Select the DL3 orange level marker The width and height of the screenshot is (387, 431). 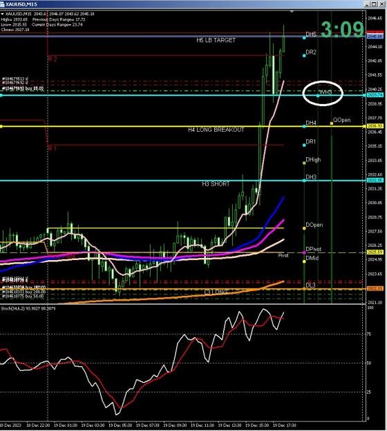point(304,289)
